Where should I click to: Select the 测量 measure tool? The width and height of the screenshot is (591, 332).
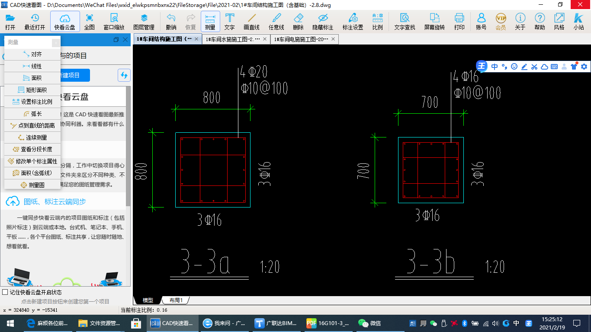pos(210,22)
